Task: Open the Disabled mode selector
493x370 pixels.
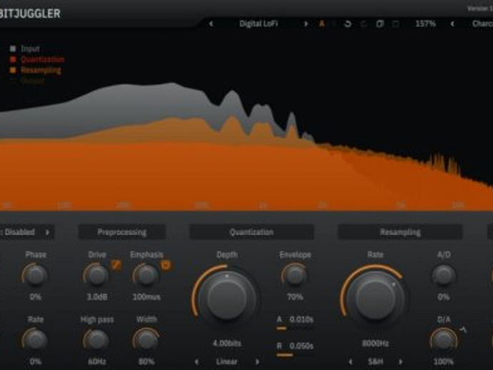Action: coord(19,232)
